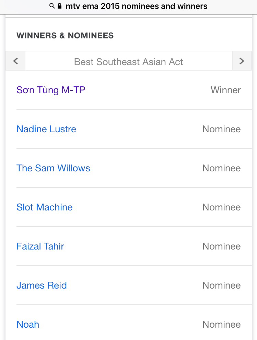Click Nominee label beside Slot Machine
This screenshot has height=340, width=257.
click(x=221, y=207)
